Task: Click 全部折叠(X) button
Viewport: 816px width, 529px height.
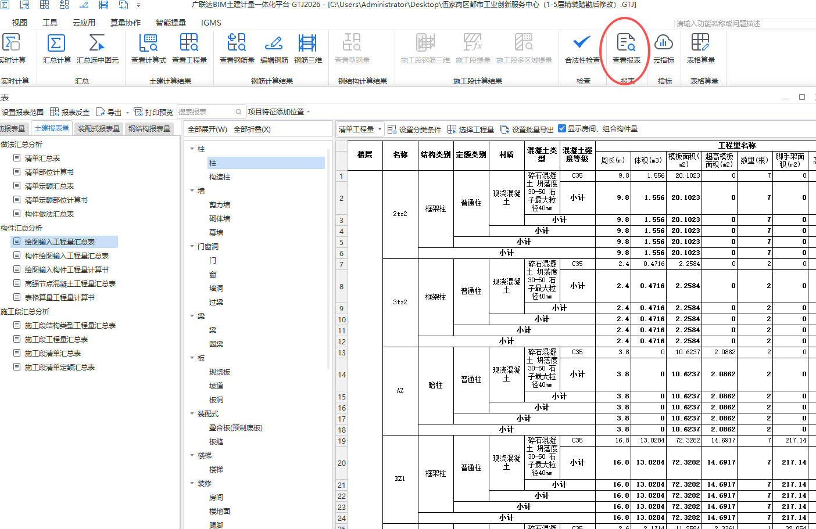Action: (x=252, y=129)
